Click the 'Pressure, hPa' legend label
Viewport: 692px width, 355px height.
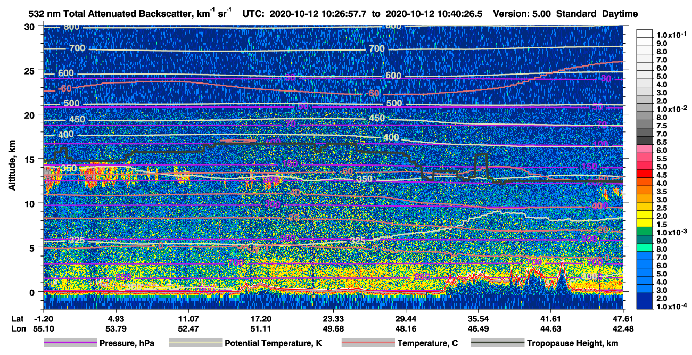click(x=127, y=343)
